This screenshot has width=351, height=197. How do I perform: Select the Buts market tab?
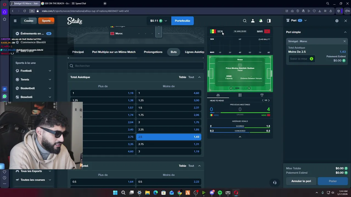[x=174, y=52]
